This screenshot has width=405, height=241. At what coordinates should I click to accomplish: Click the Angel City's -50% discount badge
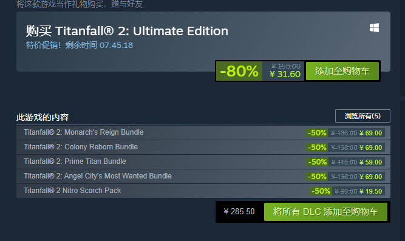point(317,177)
